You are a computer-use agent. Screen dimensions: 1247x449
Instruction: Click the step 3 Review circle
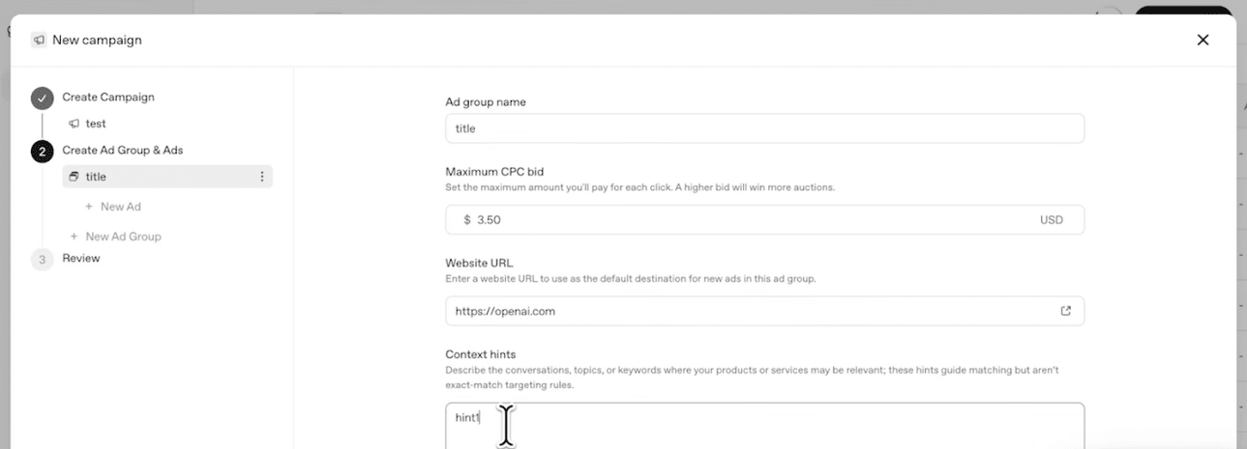pyautogui.click(x=42, y=259)
